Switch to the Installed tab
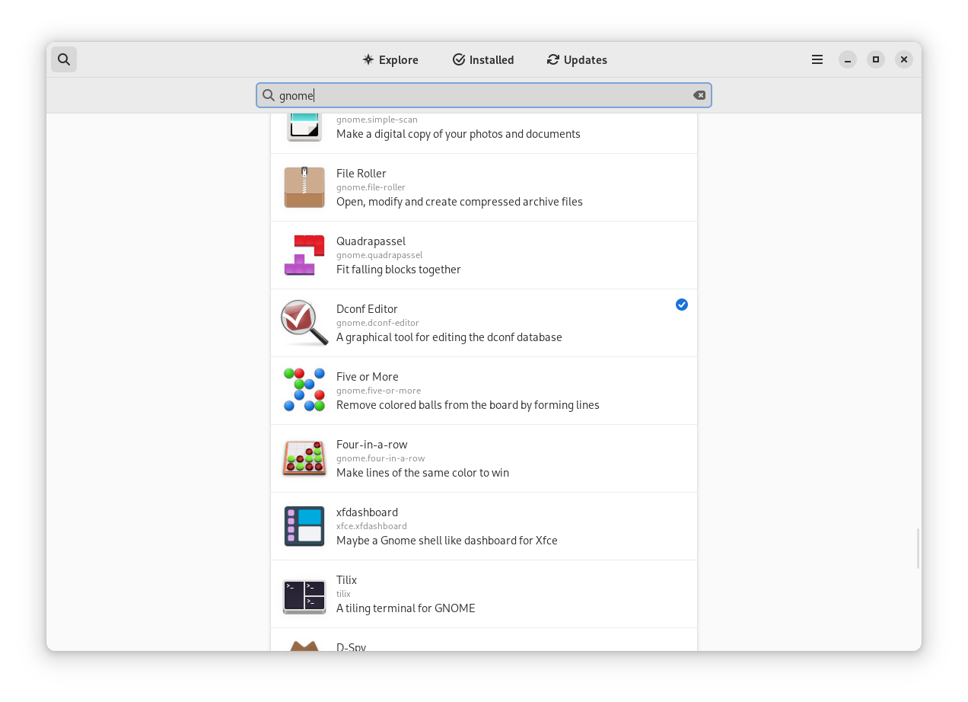 pyautogui.click(x=483, y=59)
